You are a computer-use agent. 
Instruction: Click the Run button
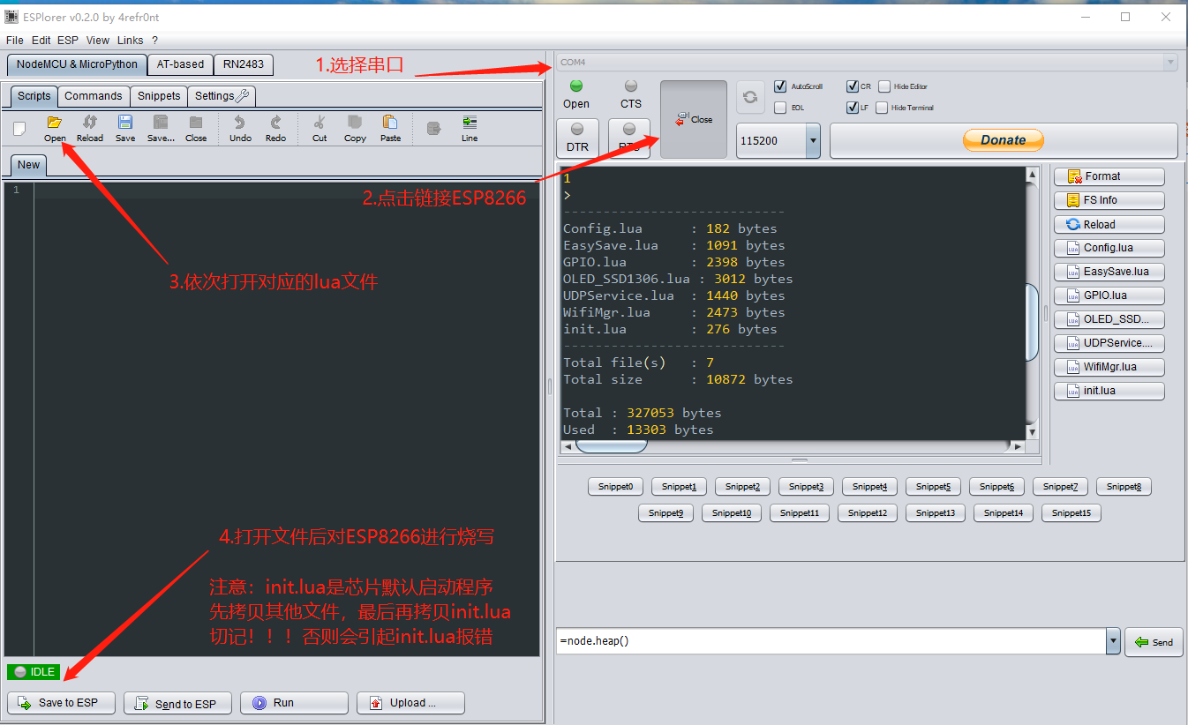pyautogui.click(x=295, y=703)
